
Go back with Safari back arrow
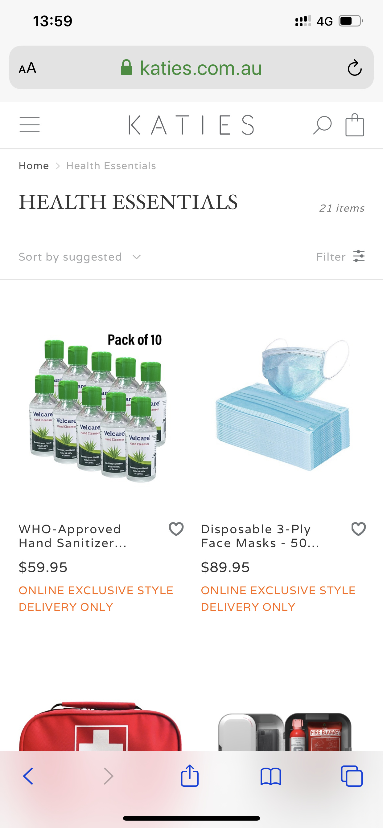(x=28, y=776)
